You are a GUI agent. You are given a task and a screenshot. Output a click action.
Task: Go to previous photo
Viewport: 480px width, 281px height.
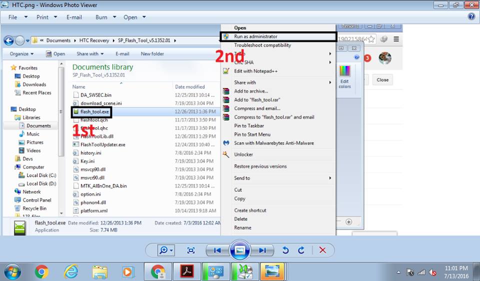pos(217,250)
